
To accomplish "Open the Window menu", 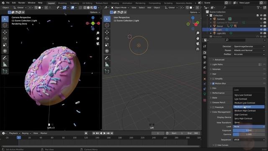I will [31, 3].
